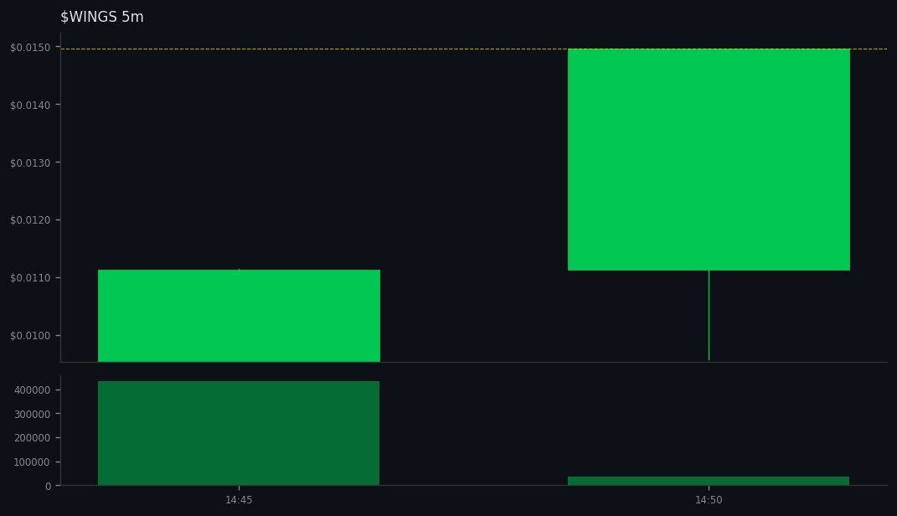Click the 300000 volume axis label
The width and height of the screenshot is (897, 516).
pyautogui.click(x=32, y=413)
